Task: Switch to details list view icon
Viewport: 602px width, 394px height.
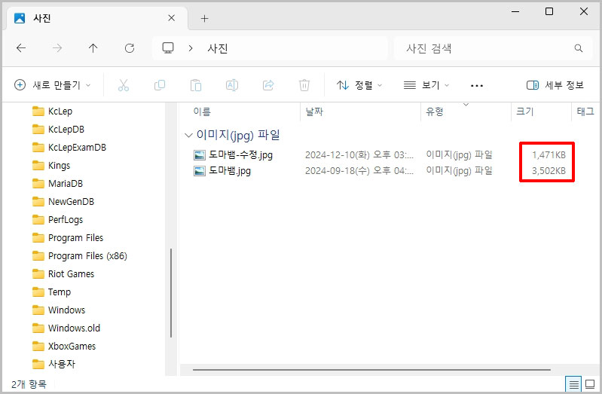Action: coord(573,383)
